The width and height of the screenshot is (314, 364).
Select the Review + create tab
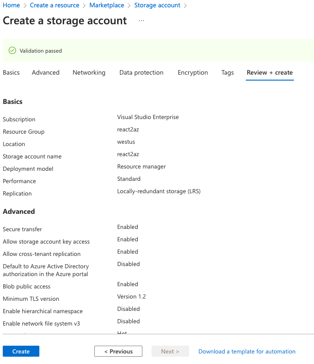270,72
